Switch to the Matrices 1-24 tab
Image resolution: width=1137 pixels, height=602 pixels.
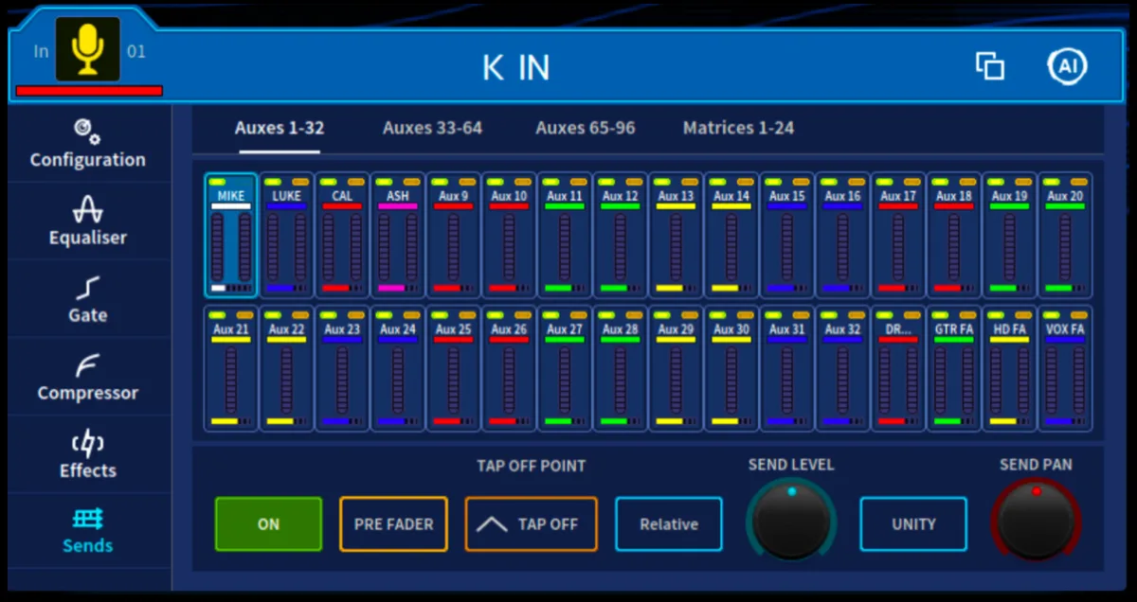738,128
